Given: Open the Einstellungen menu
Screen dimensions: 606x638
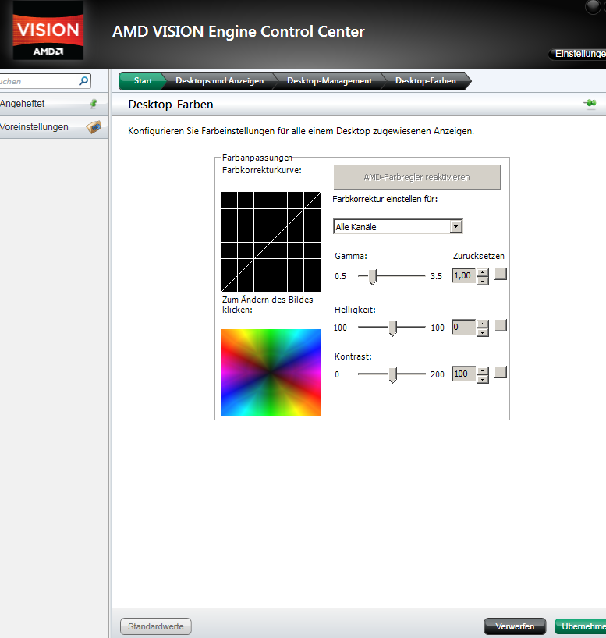Looking at the screenshot, I should 578,54.
